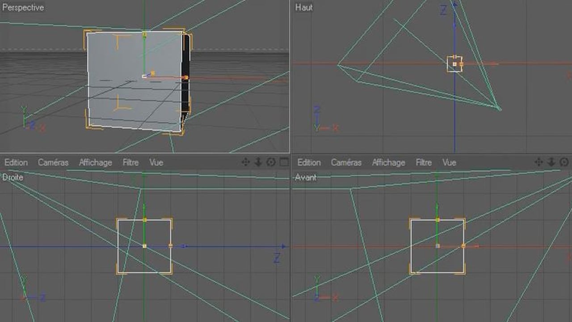The image size is (572, 322).
Task: Open Caméras menu in the Avant viewport
Action: pyautogui.click(x=346, y=162)
